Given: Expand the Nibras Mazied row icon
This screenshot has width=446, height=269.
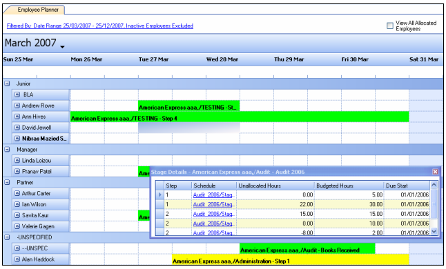Looking at the screenshot, I should pyautogui.click(x=17, y=139).
